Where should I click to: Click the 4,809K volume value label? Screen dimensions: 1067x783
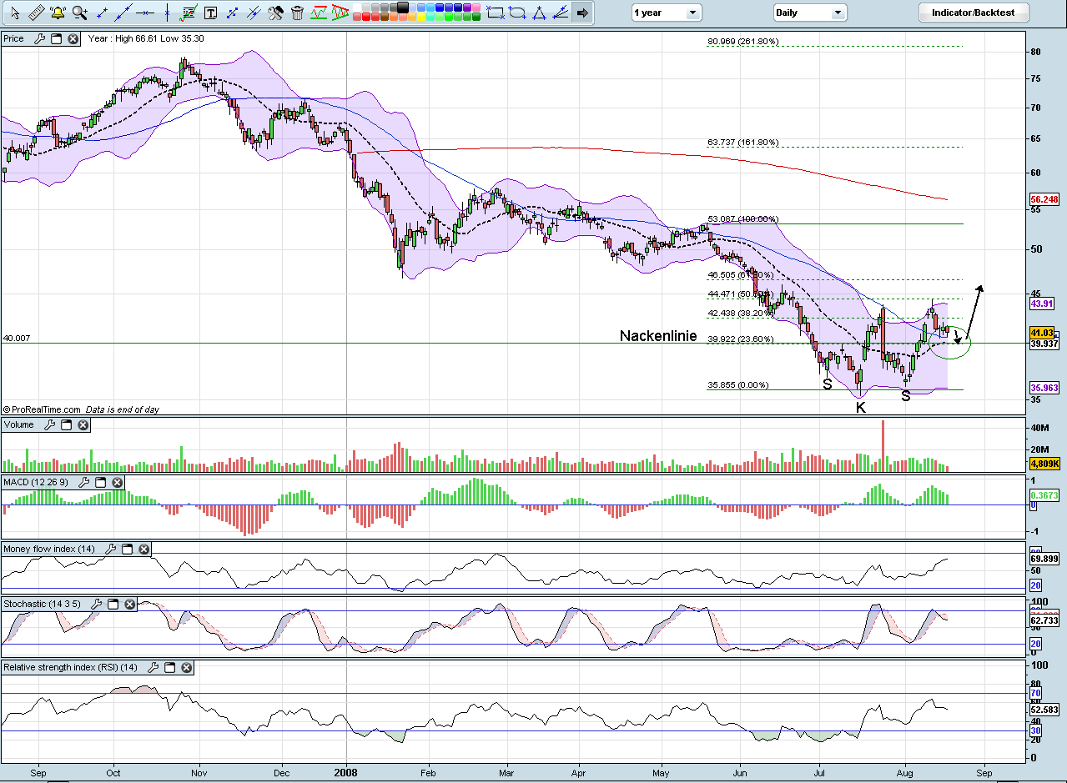[x=1044, y=462]
